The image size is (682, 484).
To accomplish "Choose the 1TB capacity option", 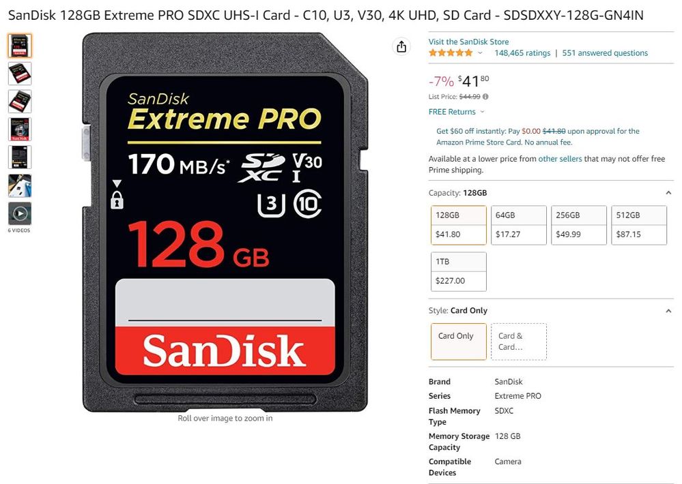I will click(459, 271).
